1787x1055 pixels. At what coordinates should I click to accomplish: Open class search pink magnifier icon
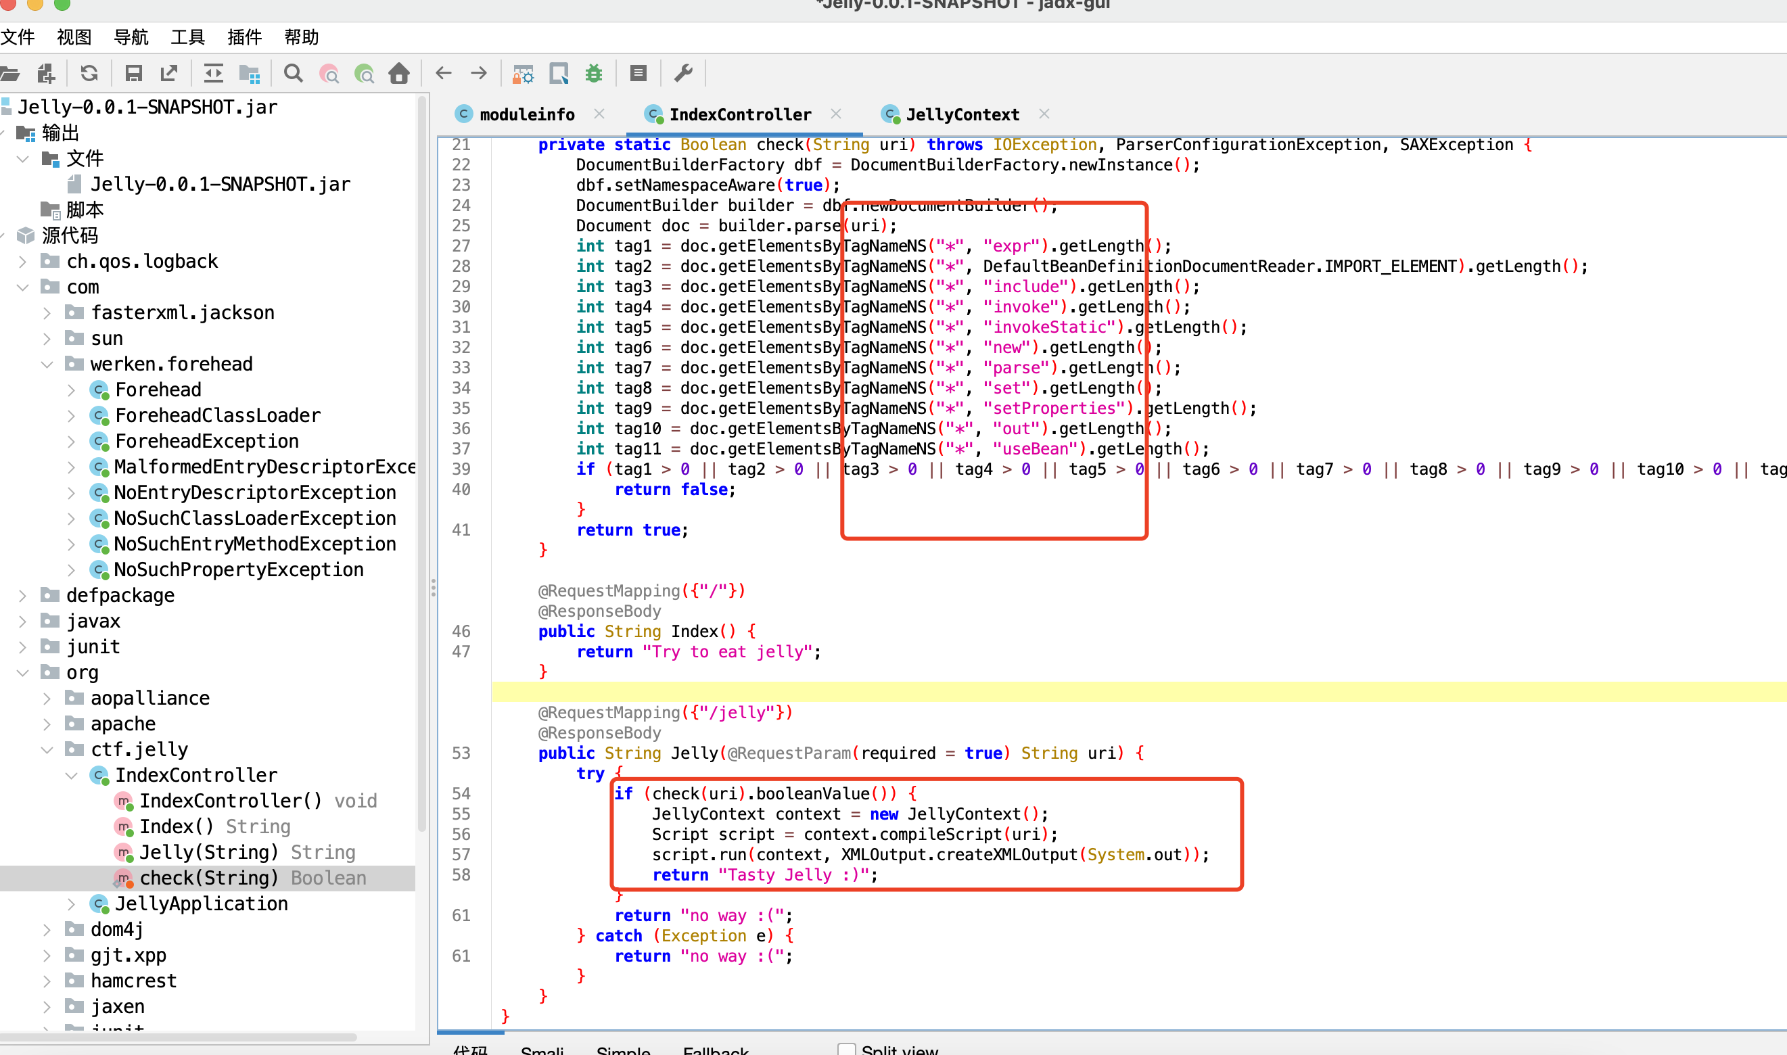(329, 73)
